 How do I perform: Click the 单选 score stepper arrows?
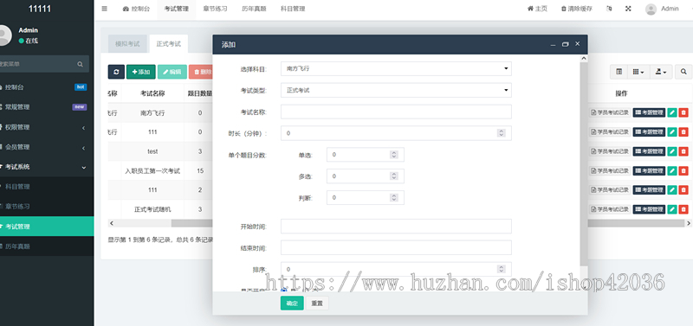394,155
